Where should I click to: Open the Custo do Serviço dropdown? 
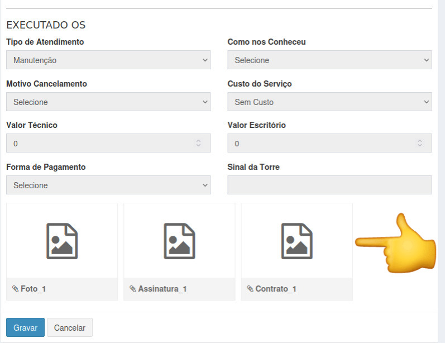[x=330, y=102]
